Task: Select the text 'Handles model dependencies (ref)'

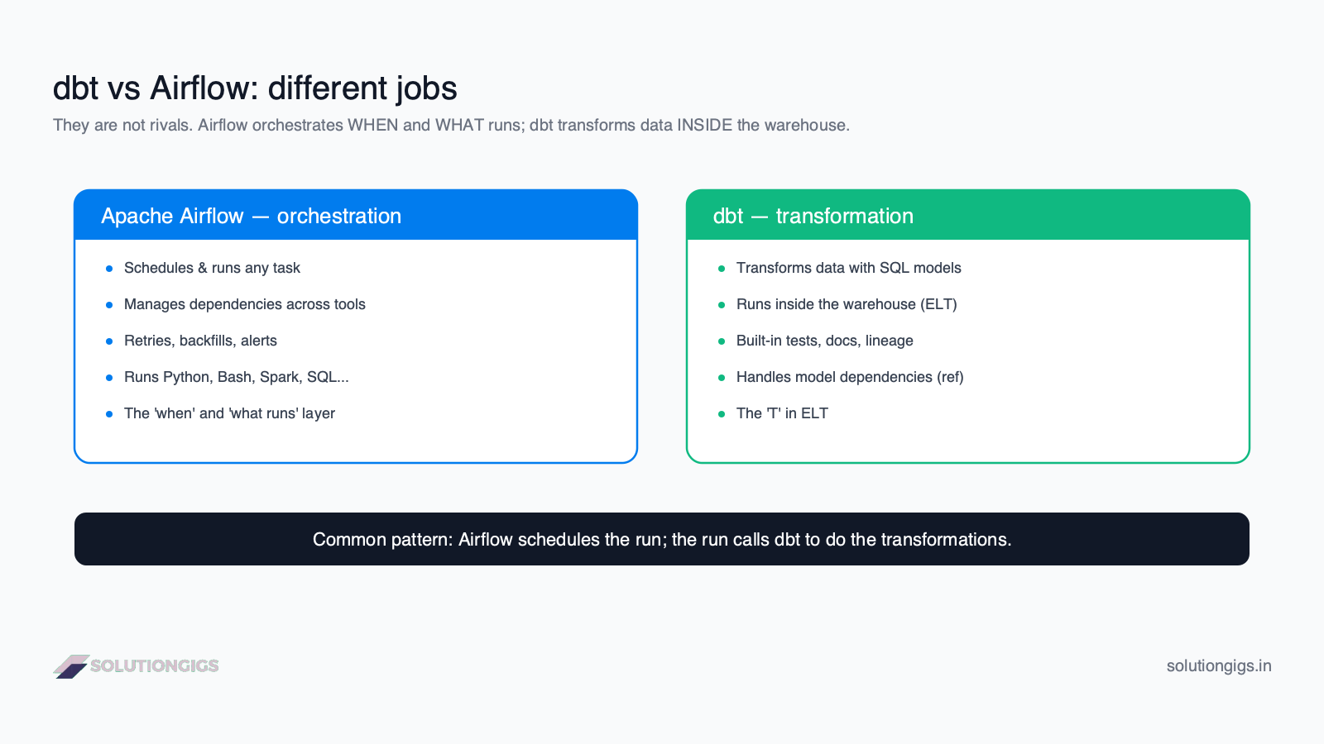Action: point(850,377)
